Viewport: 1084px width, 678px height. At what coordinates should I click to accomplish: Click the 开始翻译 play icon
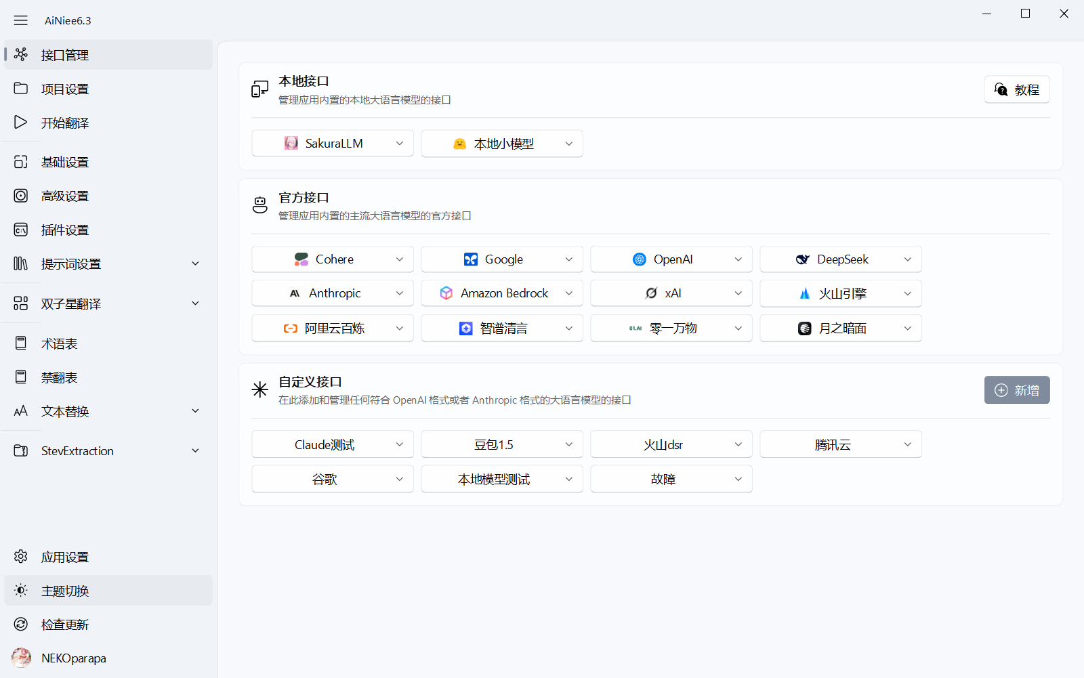(x=21, y=122)
